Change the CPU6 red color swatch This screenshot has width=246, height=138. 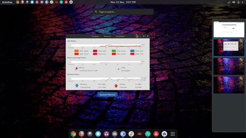[95, 54]
